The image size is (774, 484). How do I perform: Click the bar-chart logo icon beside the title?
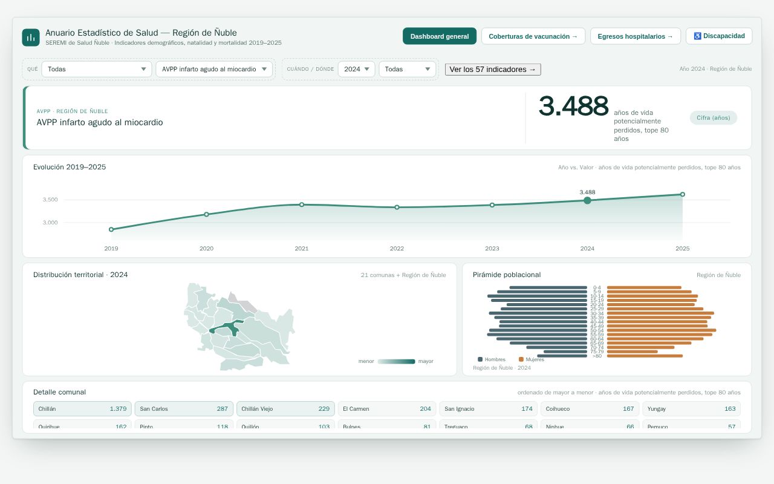[x=31, y=38]
